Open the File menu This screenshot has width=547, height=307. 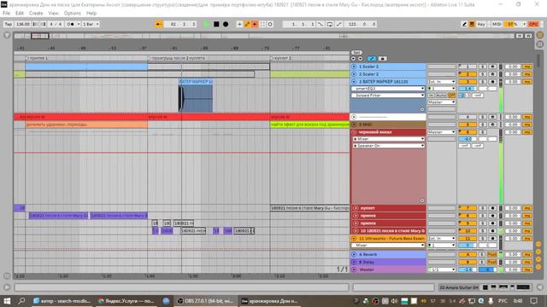click(x=6, y=13)
